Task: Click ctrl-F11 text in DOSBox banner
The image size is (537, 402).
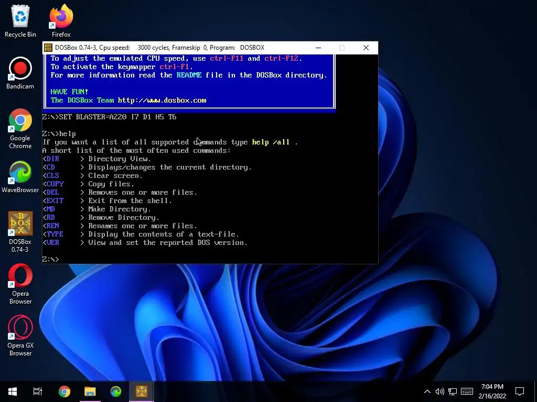Action: pos(227,58)
